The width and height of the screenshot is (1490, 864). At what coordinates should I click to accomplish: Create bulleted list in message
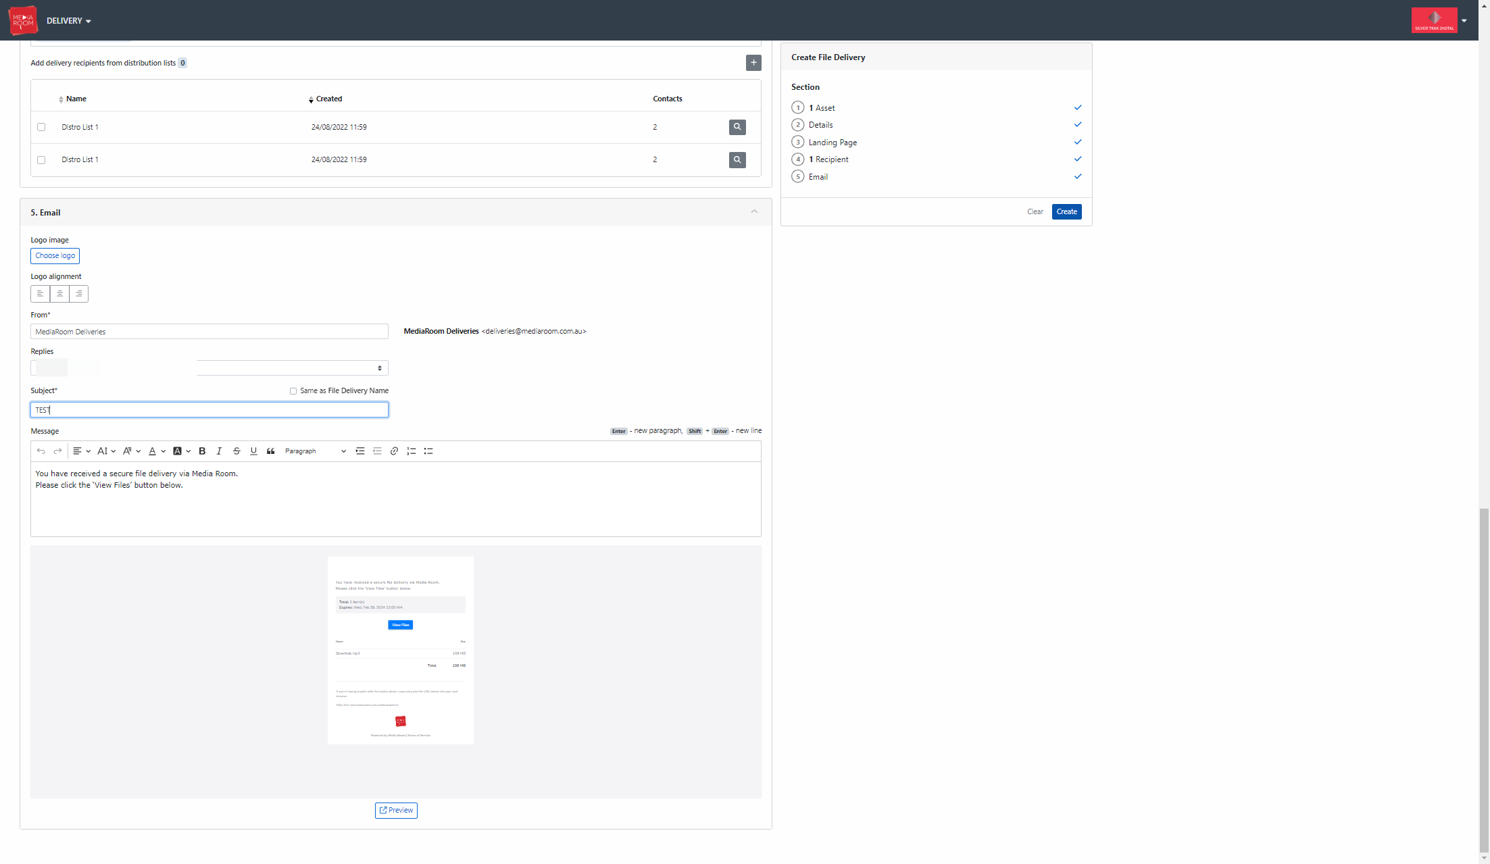pos(428,451)
